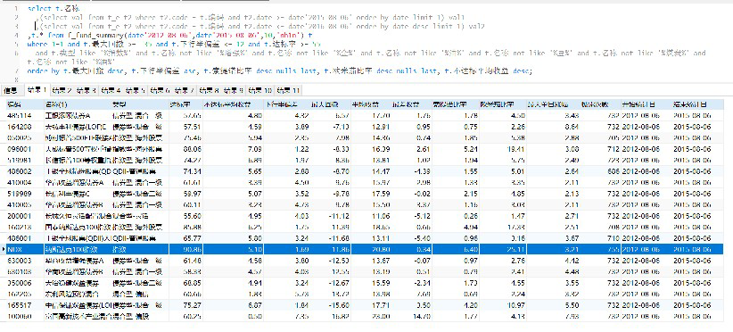The height and width of the screenshot is (332, 733).
Task: Click the row indicator arrow beside NDX
Action: [x=4, y=249]
